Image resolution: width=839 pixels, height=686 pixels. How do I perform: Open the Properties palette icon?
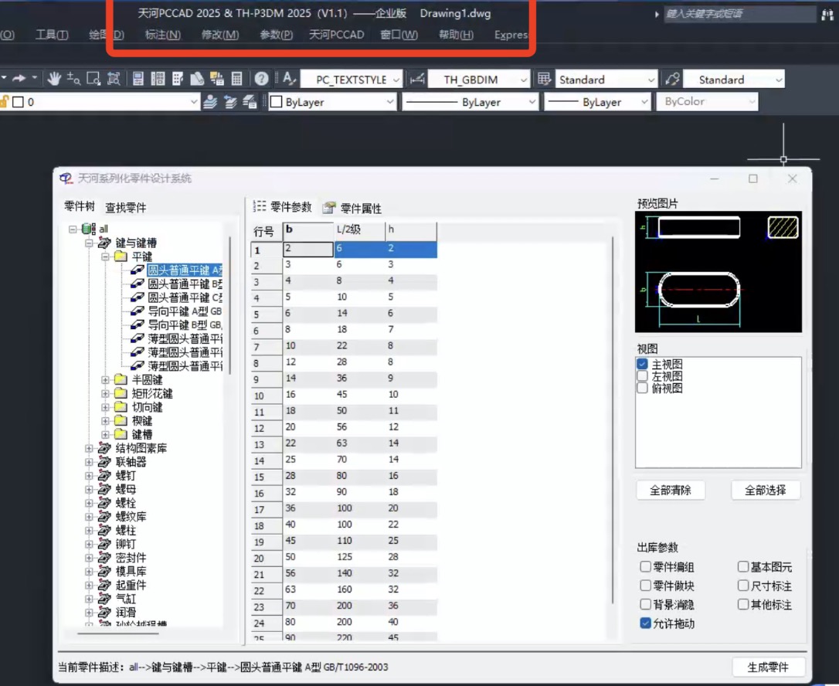[x=138, y=79]
